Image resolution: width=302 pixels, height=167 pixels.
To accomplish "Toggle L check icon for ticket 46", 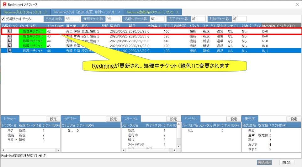I will tap(9, 50).
